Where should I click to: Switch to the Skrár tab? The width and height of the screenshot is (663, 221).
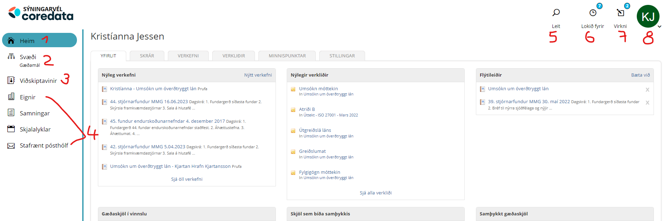[147, 56]
